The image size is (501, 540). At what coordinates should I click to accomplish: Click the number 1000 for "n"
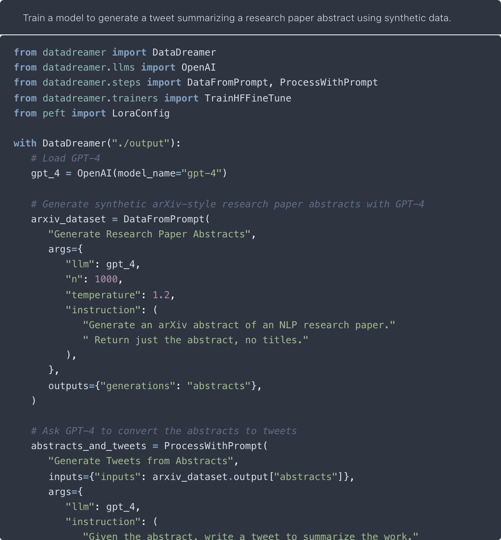point(106,279)
